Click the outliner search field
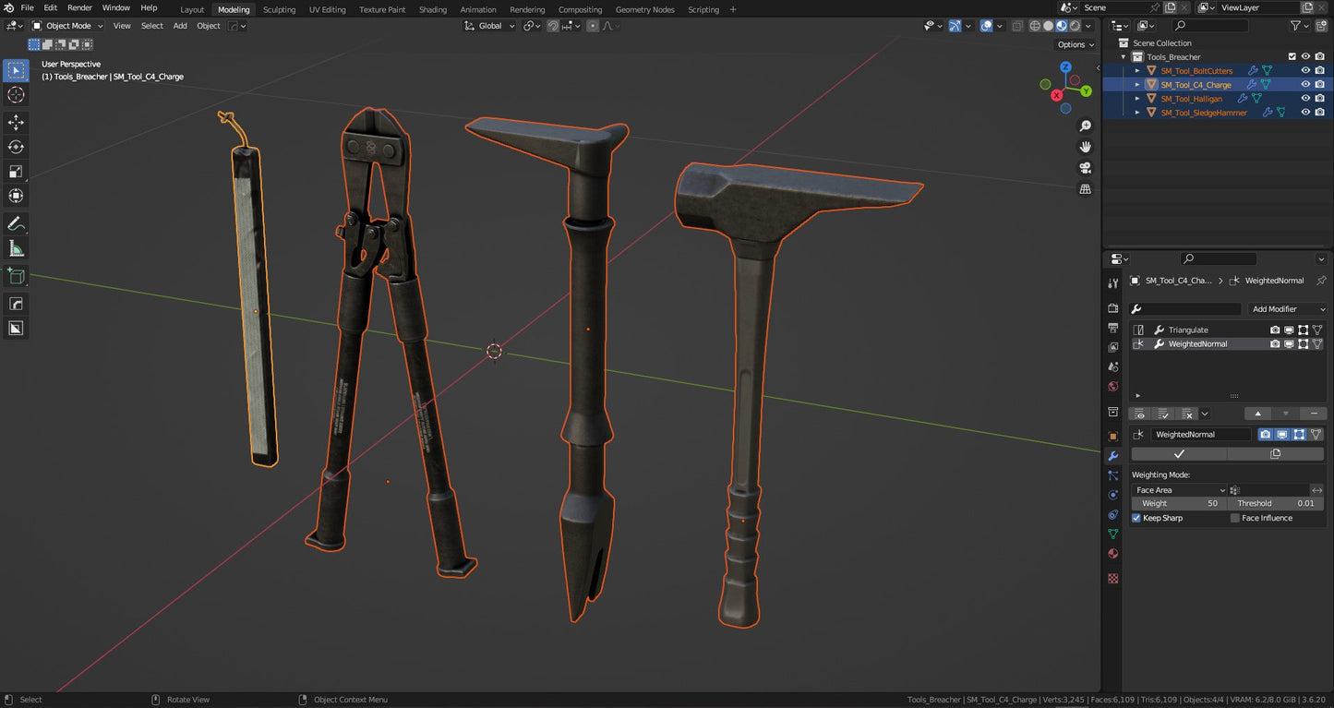This screenshot has height=708, width=1334. tap(1209, 26)
